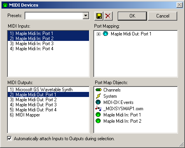Click cyan MIDI connector icon in Port Mapping
The width and height of the screenshot is (185, 148).
(106, 34)
